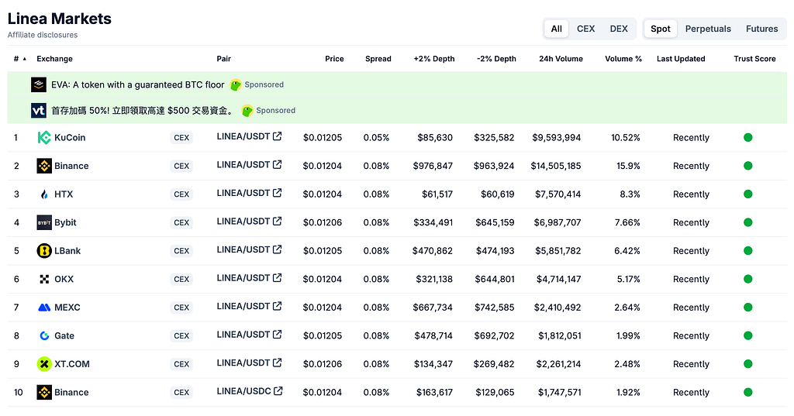This screenshot has height=416, width=794.
Task: Select the All exchanges filter toggle
Action: [557, 29]
